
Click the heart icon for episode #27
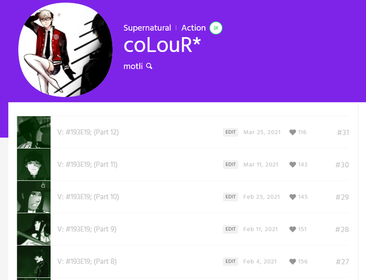pyautogui.click(x=292, y=261)
